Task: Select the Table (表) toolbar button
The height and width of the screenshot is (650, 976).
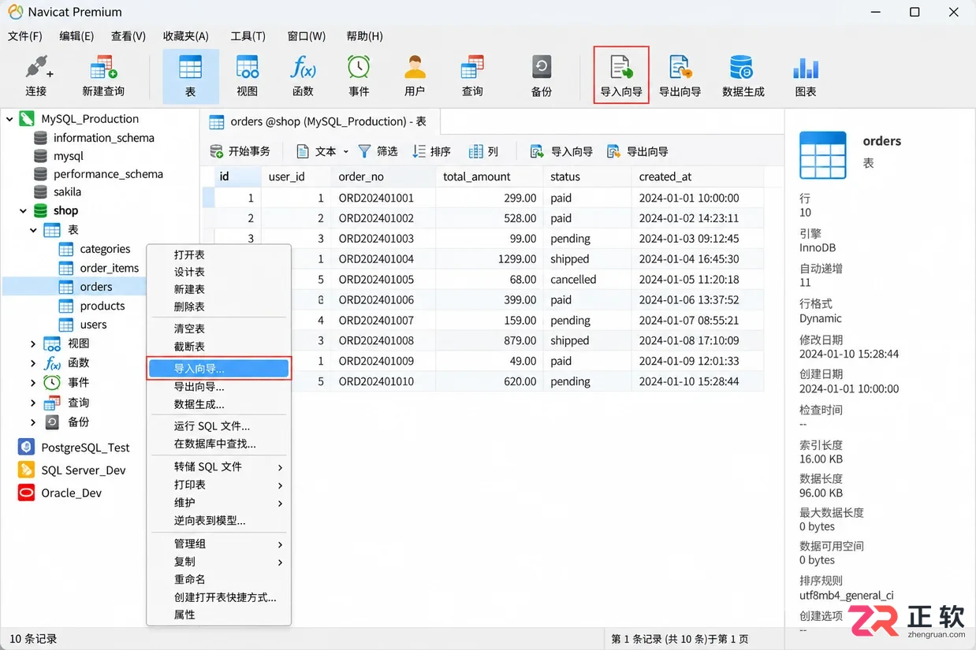Action: (x=191, y=76)
